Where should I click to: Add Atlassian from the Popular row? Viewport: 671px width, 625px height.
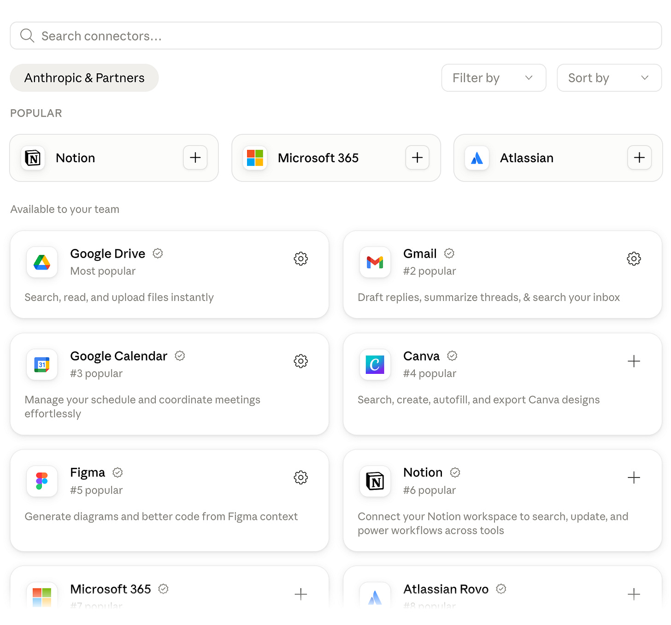point(640,158)
